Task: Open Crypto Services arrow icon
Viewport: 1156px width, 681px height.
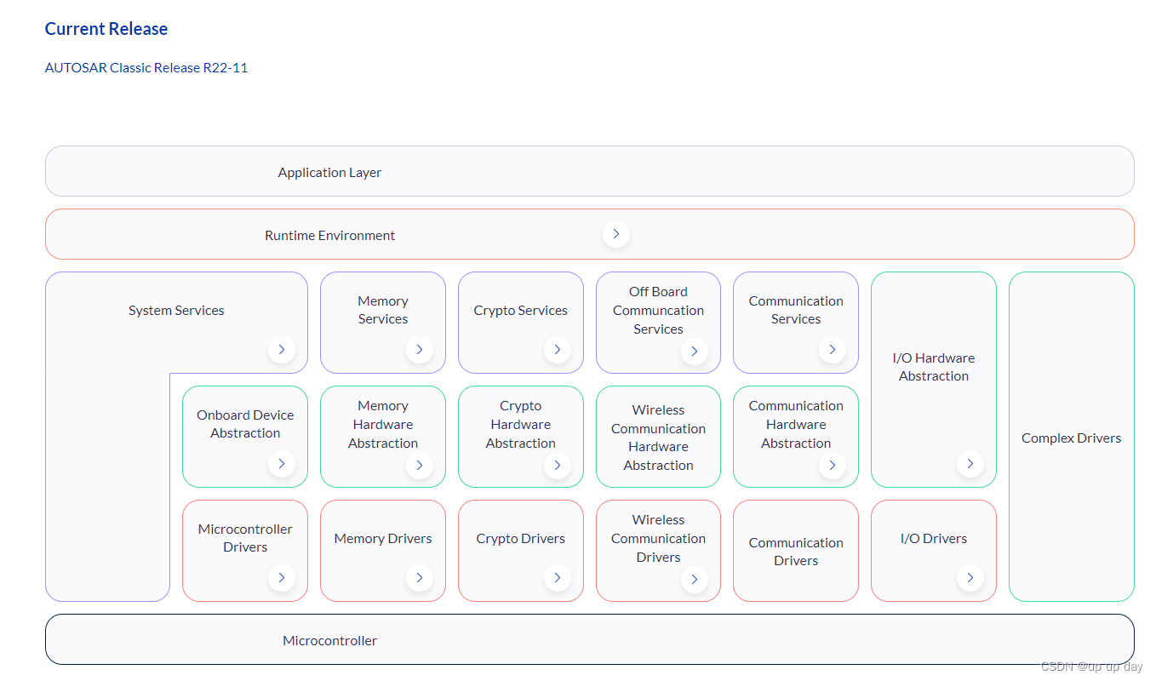Action: (x=557, y=349)
